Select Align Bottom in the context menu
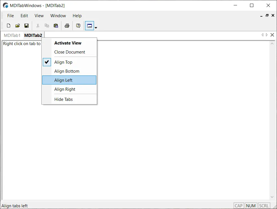The image size is (277, 209). 67,71
